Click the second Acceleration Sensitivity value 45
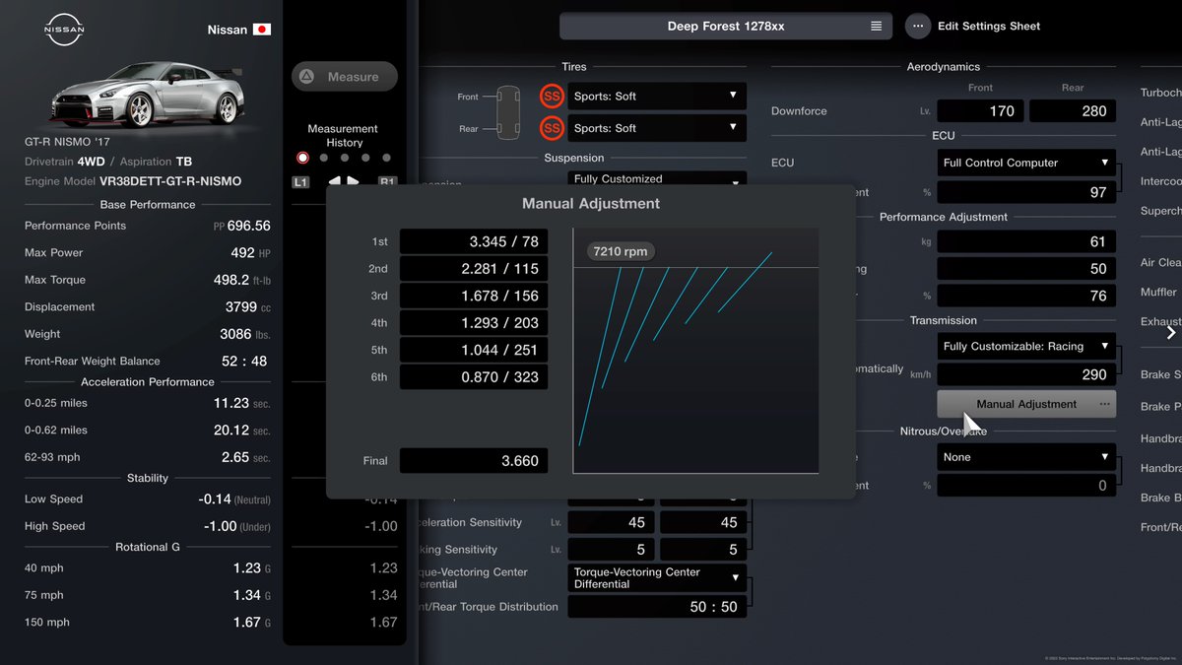Viewport: 1182px width, 665px height. pyautogui.click(x=703, y=522)
